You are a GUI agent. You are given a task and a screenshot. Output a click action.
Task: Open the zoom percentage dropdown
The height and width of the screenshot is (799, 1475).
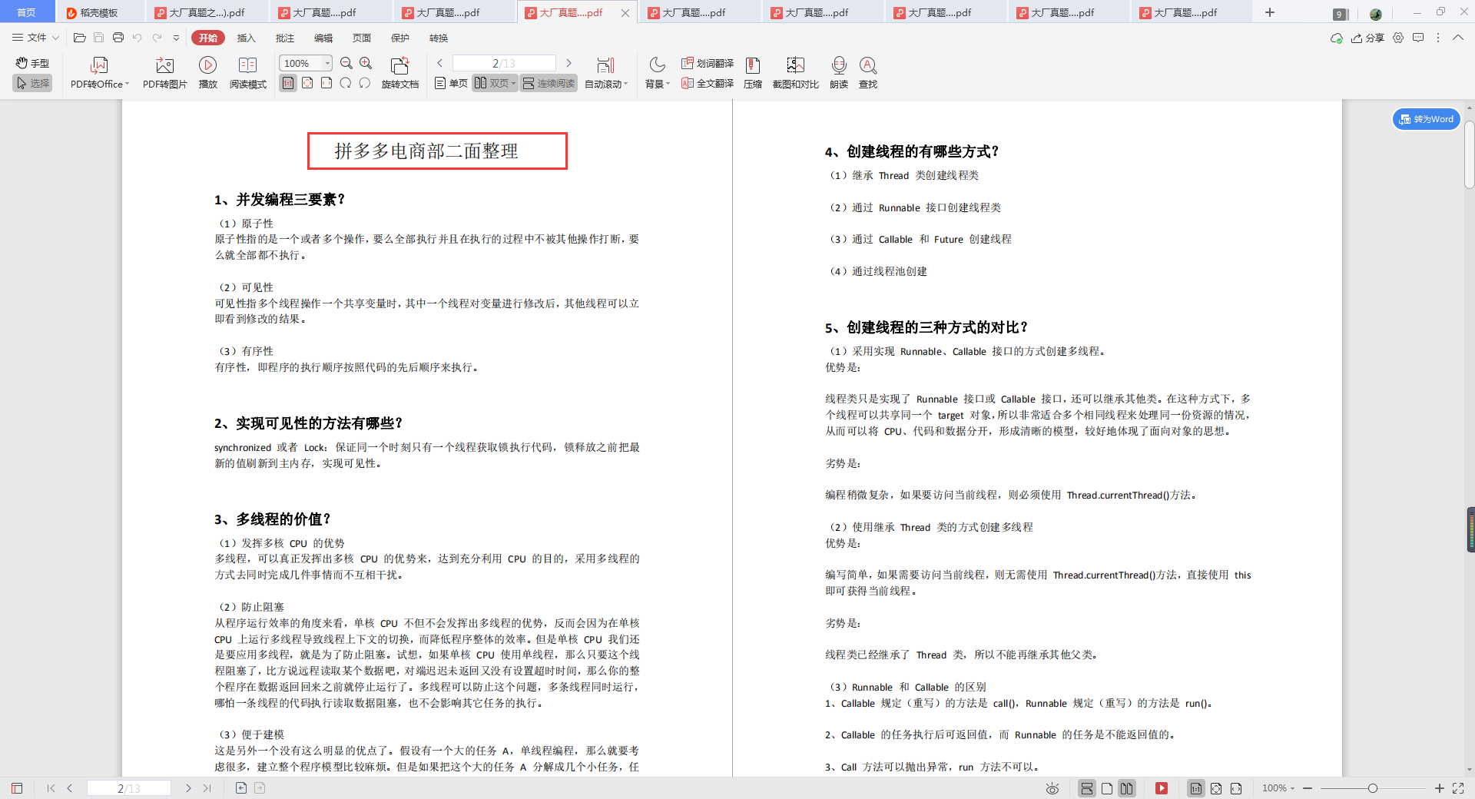pyautogui.click(x=326, y=63)
